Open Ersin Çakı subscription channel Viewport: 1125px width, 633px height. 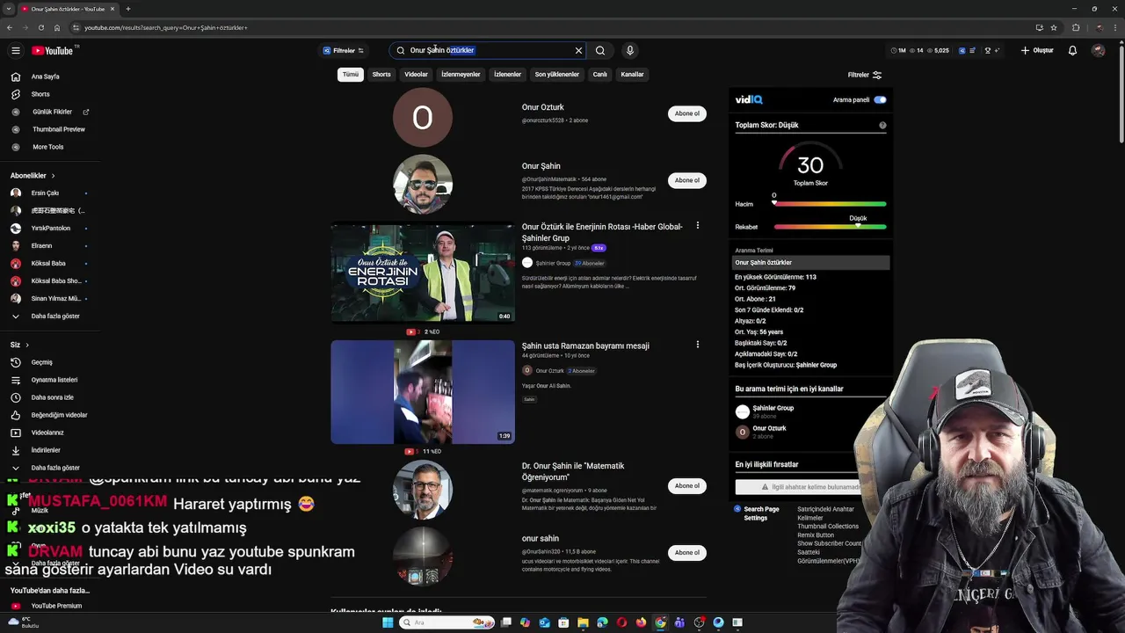(45, 193)
